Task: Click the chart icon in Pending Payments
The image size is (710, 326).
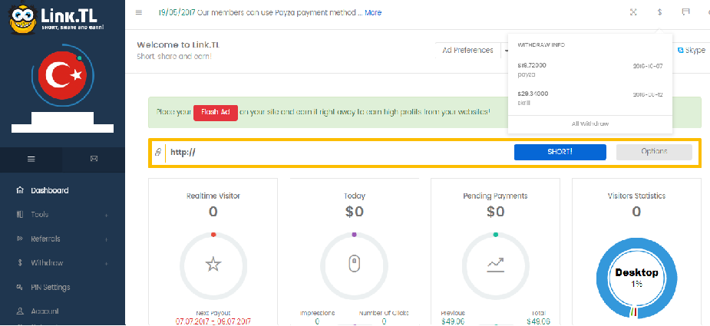Action: [x=495, y=265]
